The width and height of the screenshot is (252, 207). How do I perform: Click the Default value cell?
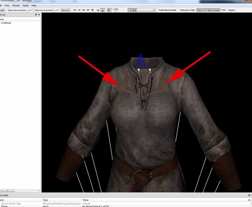point(86,204)
